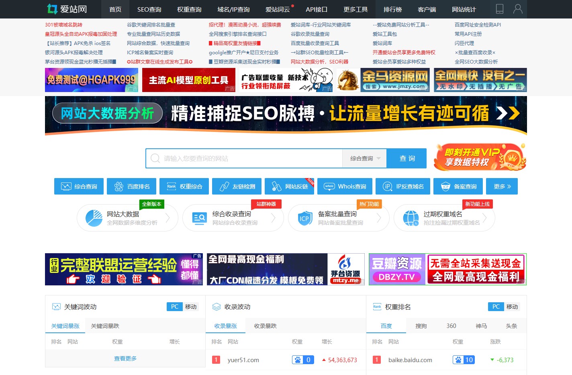The image size is (572, 375).
Task: Open 网站大数据 card arrow
Action: coord(168,218)
